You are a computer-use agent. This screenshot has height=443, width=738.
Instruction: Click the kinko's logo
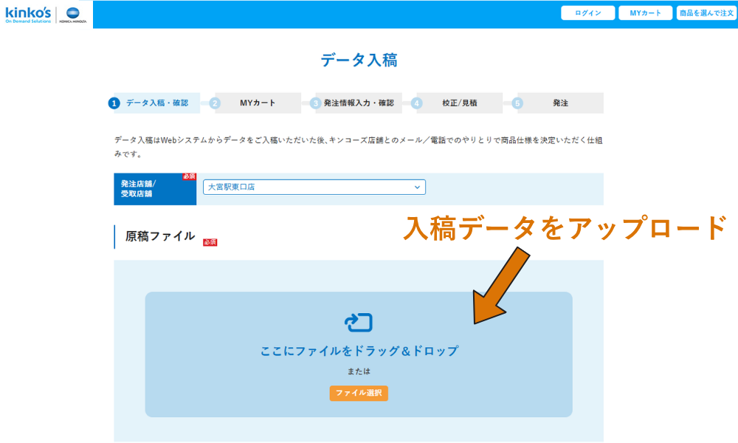[28, 15]
